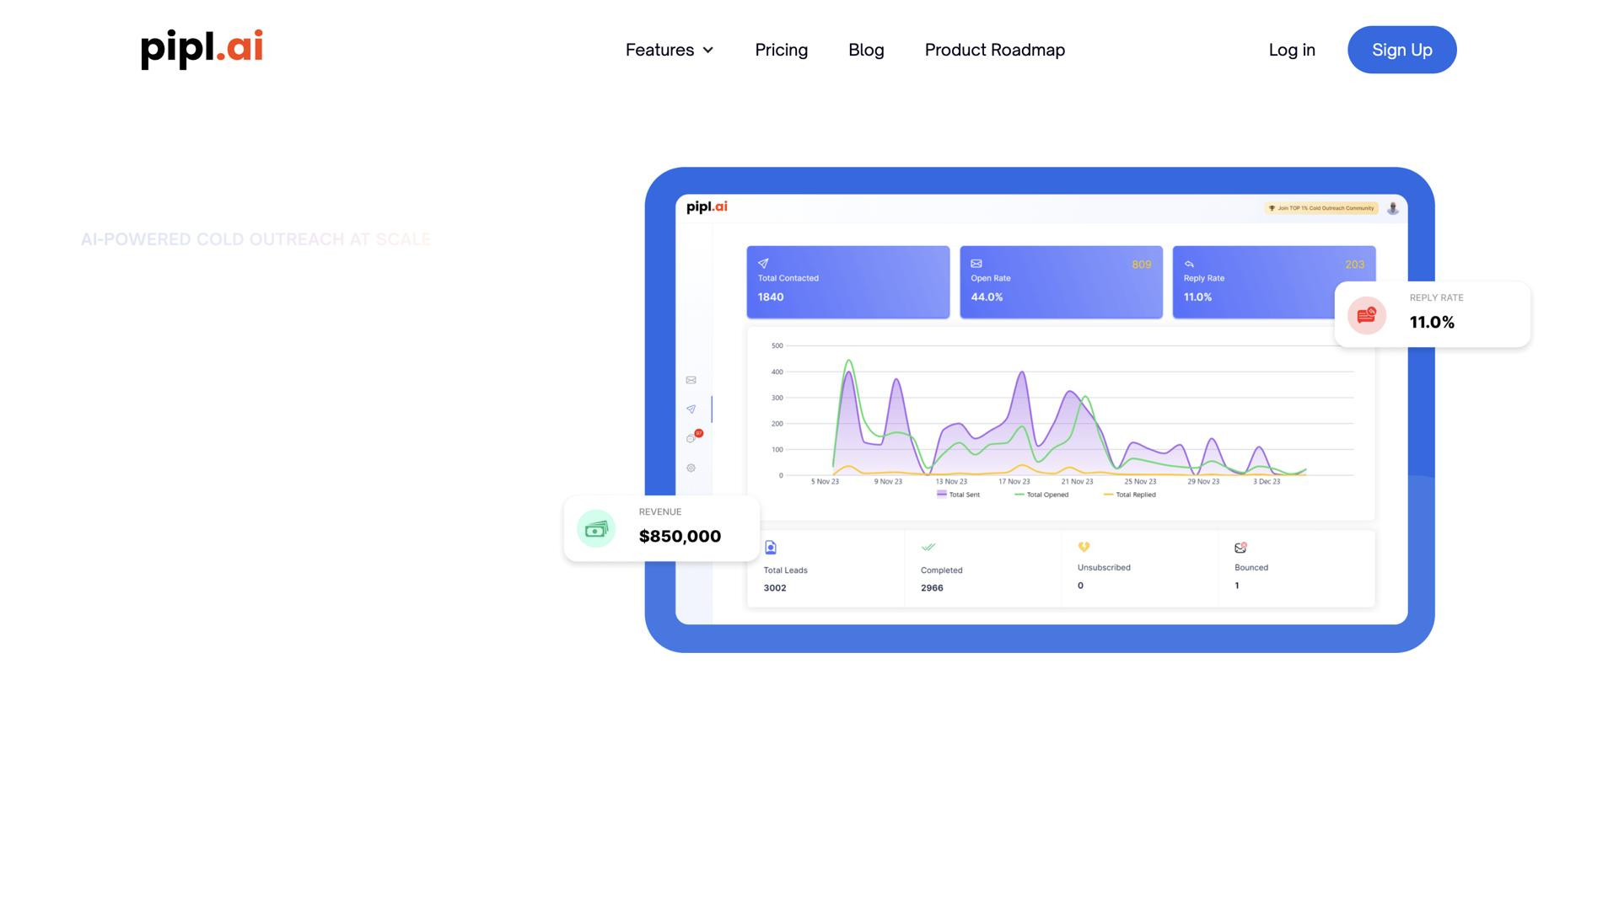1619x910 pixels.
Task: Click the paper plane campaigns sidebar icon
Action: [x=691, y=409]
